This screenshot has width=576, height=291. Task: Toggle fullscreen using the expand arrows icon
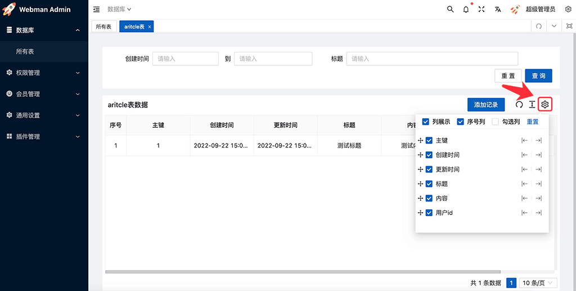[x=481, y=10]
